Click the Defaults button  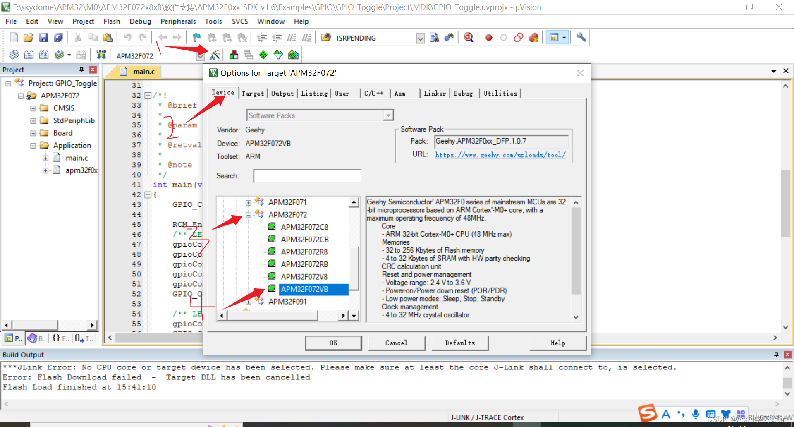point(460,343)
